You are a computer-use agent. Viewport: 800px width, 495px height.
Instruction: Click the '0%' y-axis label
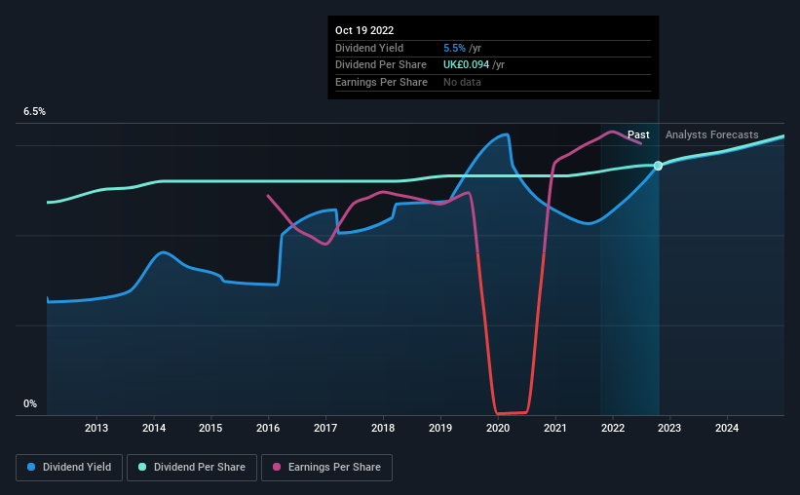click(x=30, y=403)
